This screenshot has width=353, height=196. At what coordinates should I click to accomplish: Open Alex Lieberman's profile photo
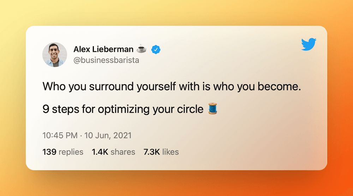click(55, 55)
